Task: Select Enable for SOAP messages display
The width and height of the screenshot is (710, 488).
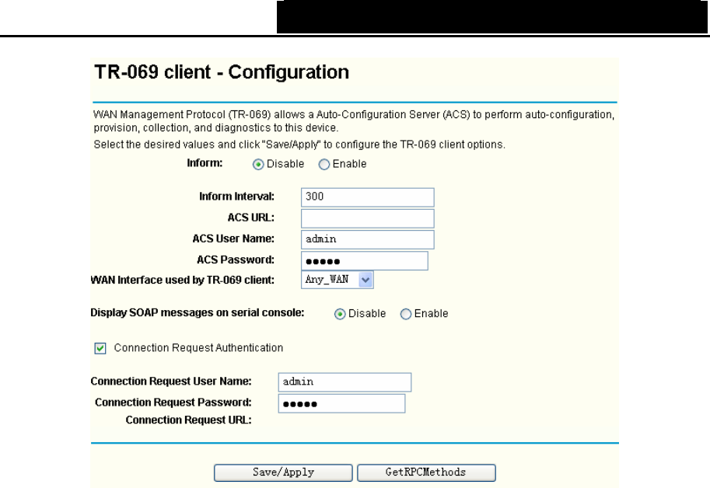Action: [406, 314]
